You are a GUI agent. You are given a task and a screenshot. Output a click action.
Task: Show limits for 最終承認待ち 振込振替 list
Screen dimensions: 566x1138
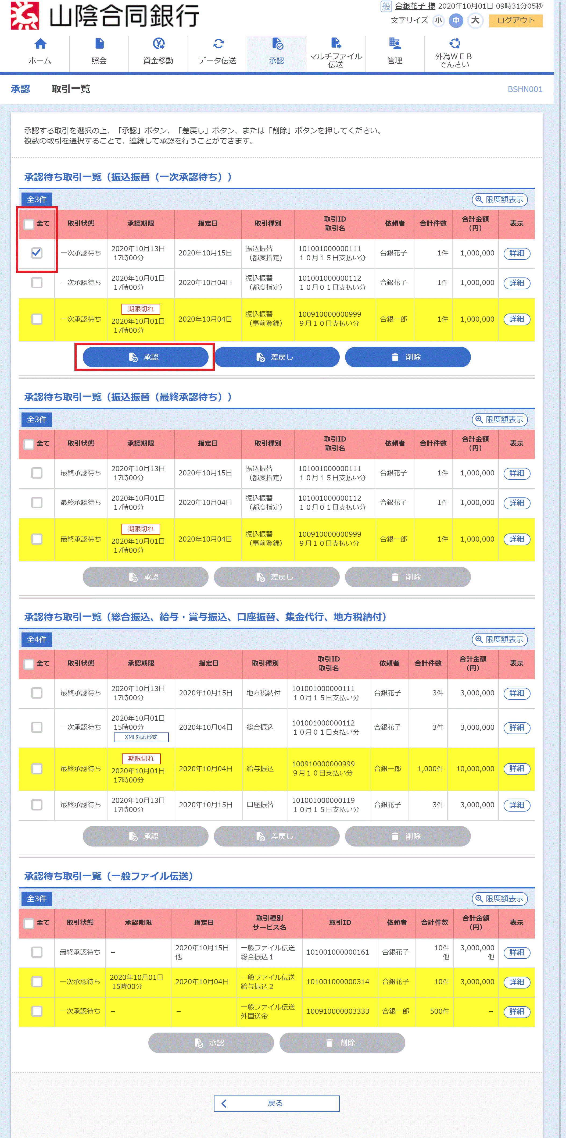point(500,420)
